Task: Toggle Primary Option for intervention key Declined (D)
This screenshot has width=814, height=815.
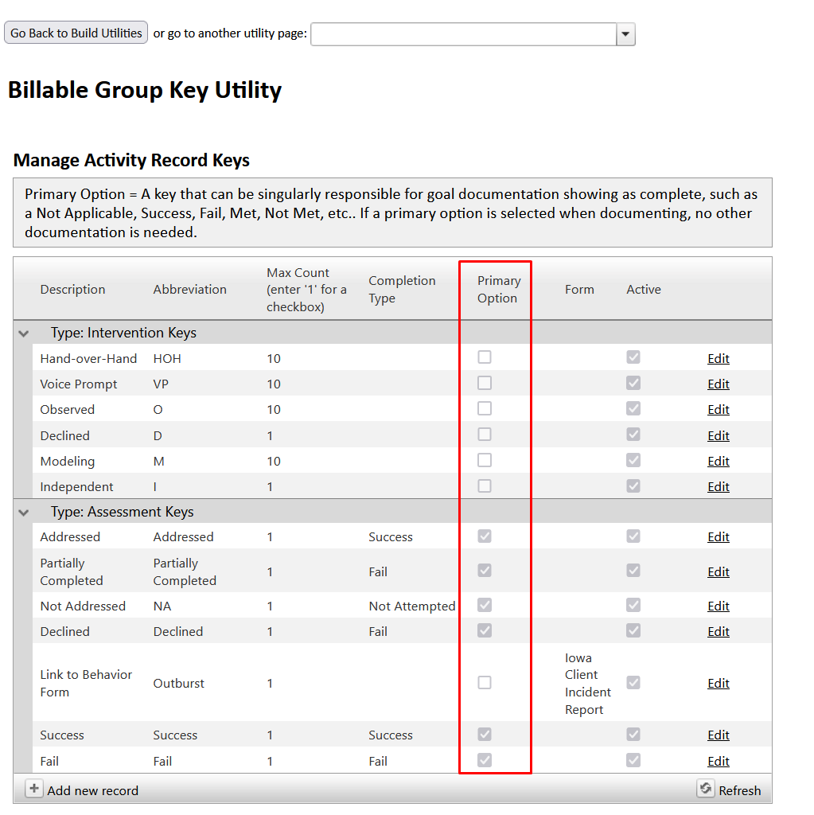Action: [485, 435]
